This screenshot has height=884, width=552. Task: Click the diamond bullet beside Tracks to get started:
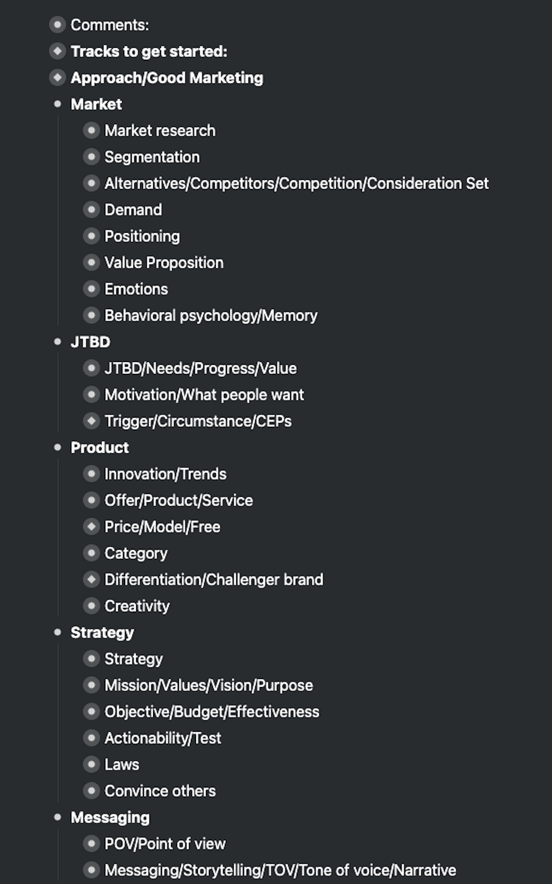[57, 51]
